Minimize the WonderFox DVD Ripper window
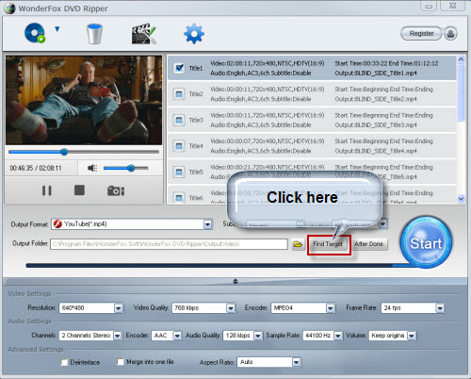The image size is (471, 379). tap(429, 7)
